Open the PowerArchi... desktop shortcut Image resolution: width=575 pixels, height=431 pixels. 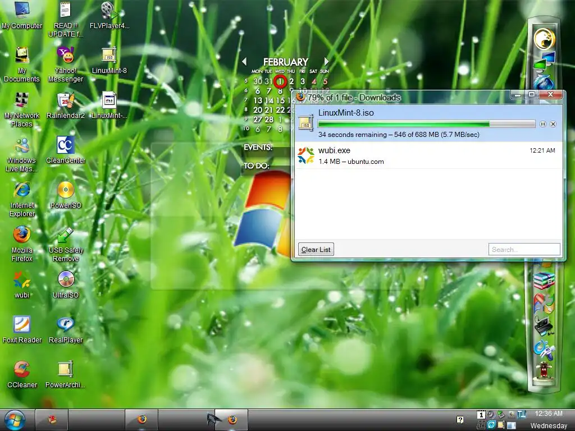[x=66, y=374]
